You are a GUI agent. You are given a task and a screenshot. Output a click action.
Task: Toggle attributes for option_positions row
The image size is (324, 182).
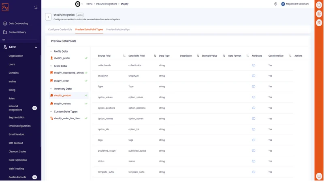pos(254,108)
